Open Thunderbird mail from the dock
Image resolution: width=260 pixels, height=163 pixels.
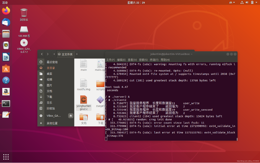(6, 22)
